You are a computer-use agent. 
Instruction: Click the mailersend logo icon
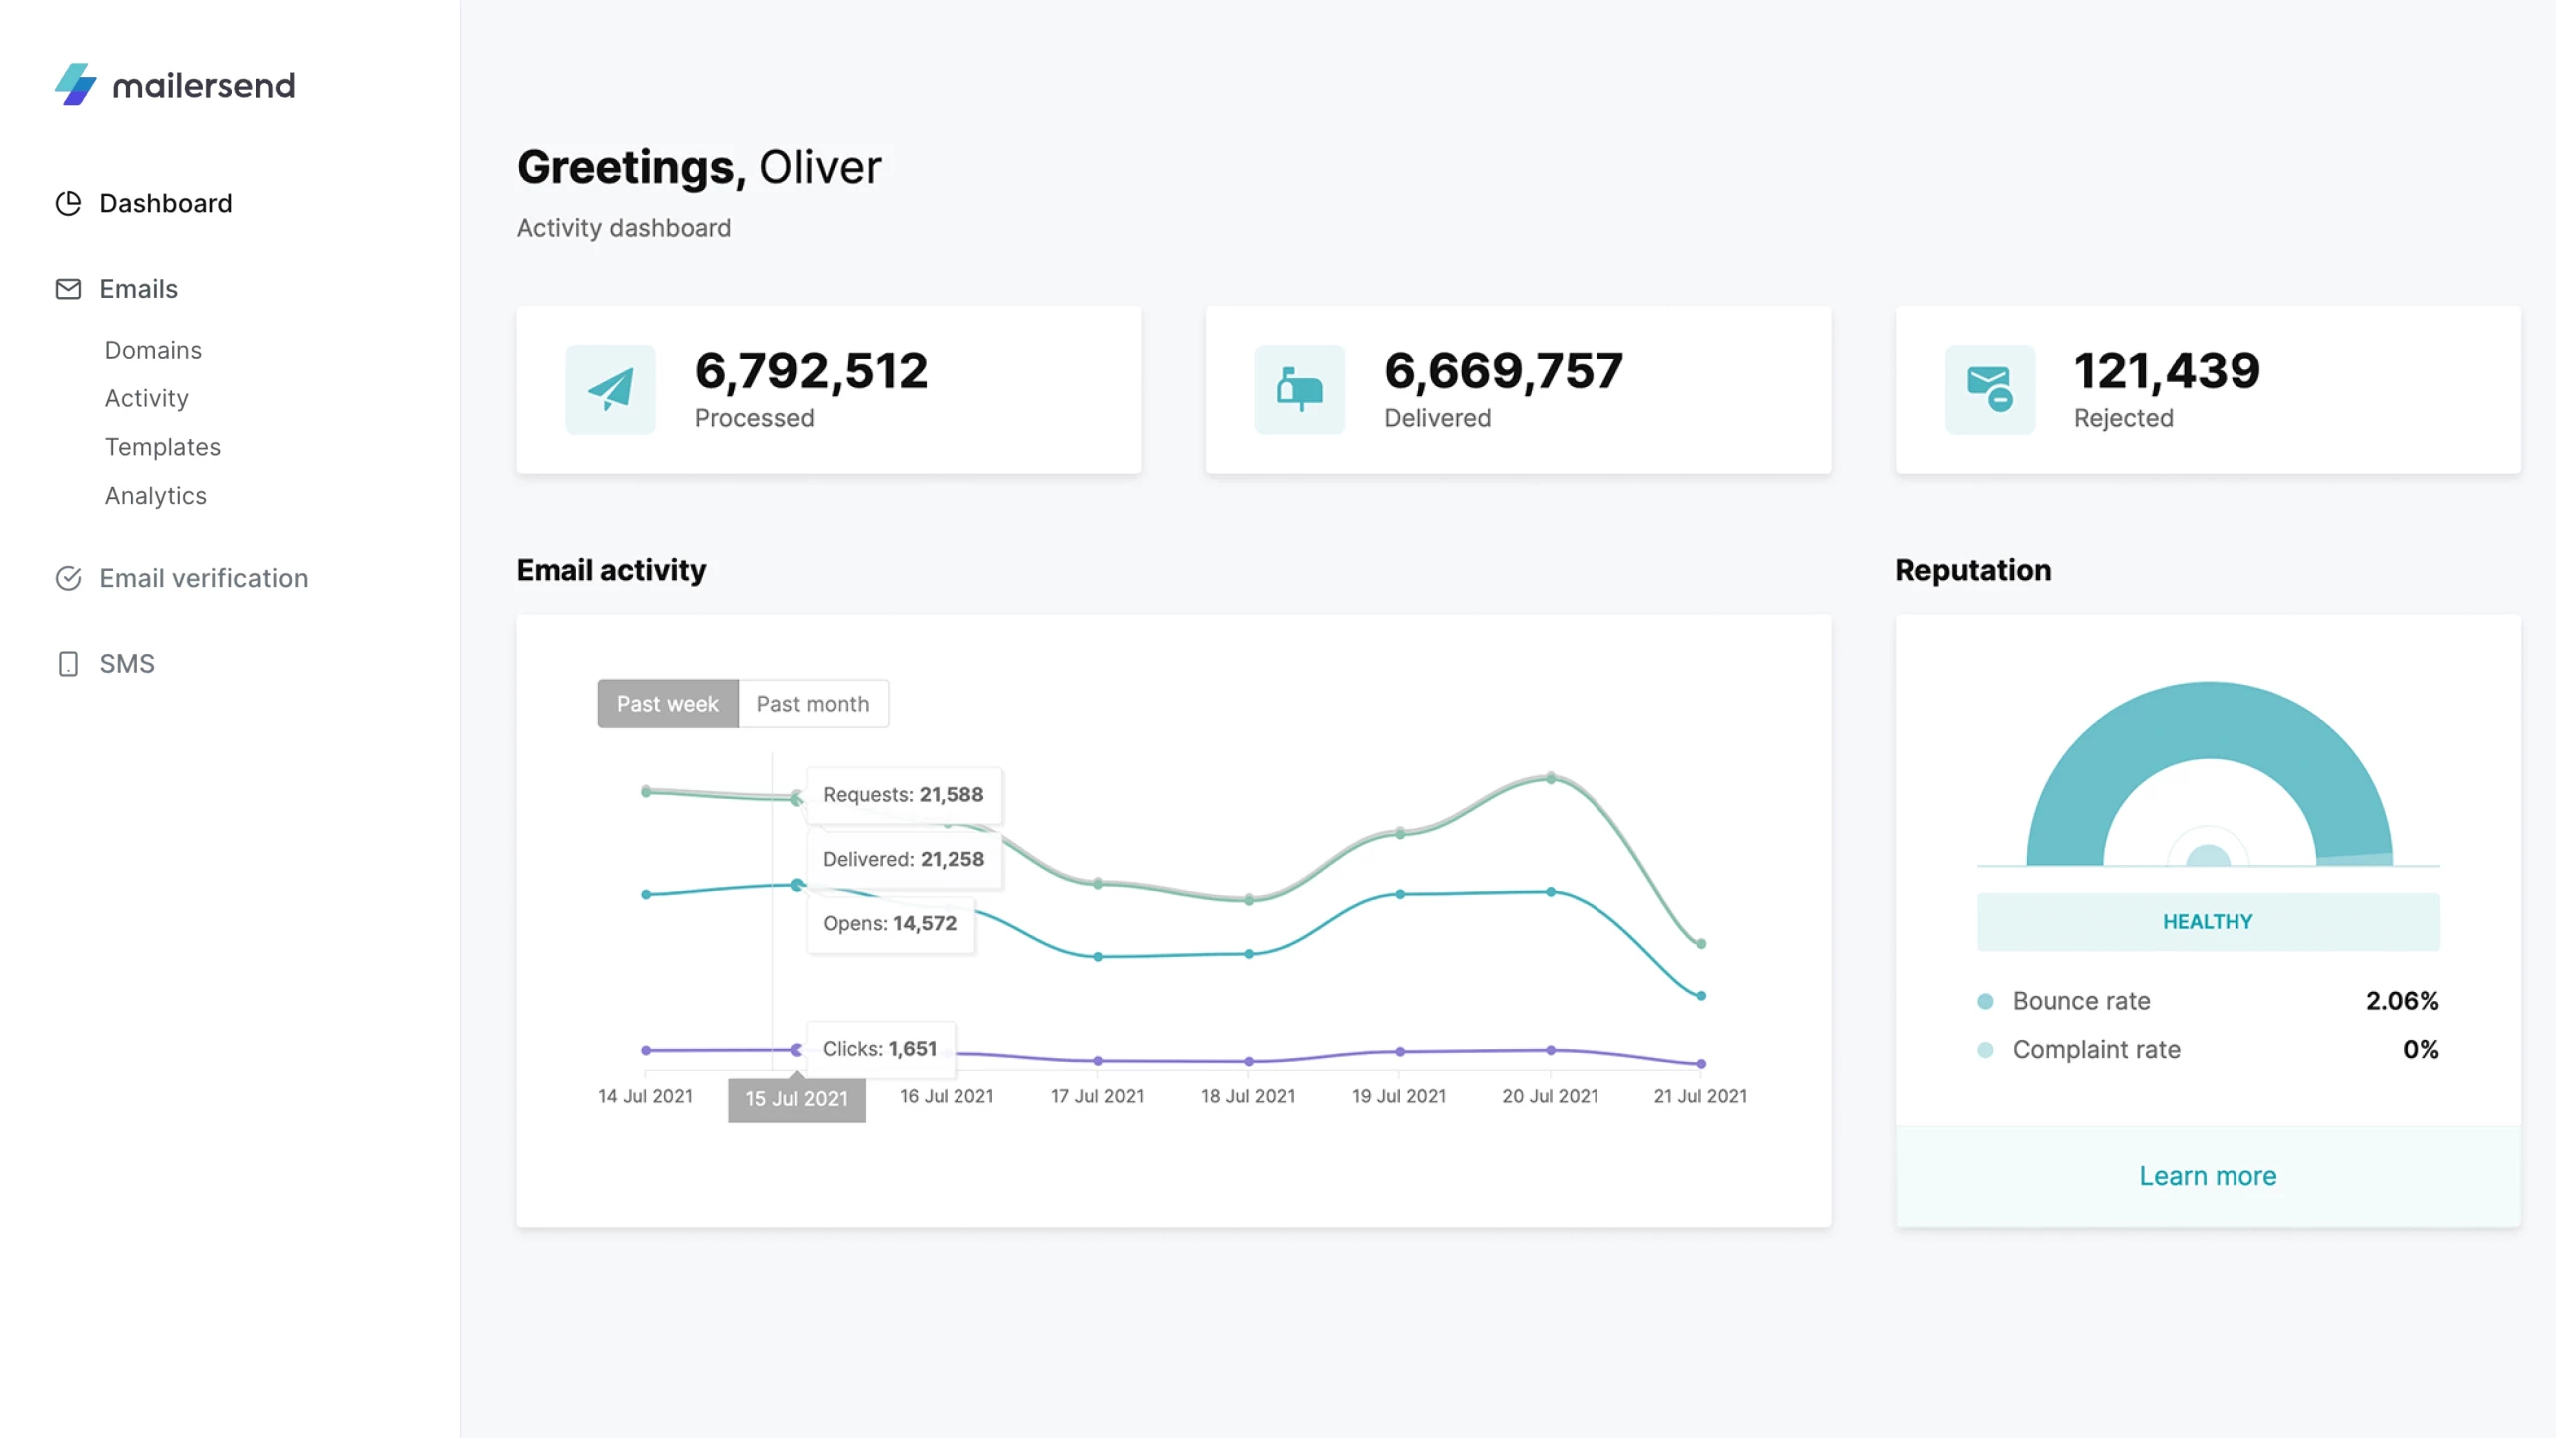pyautogui.click(x=76, y=85)
